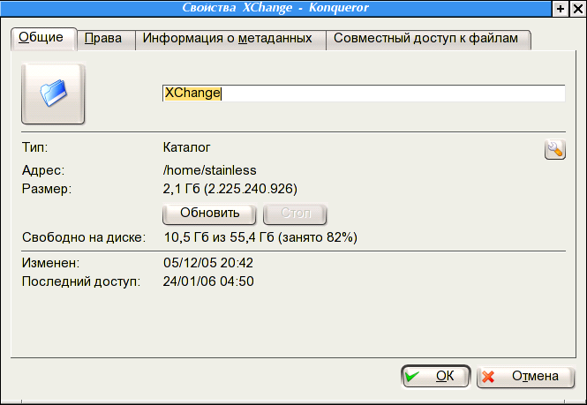Click the Каталог type value
This screenshot has width=587, height=405.
186,147
